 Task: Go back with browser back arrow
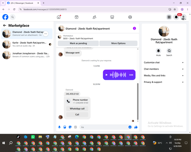pos(3,9)
